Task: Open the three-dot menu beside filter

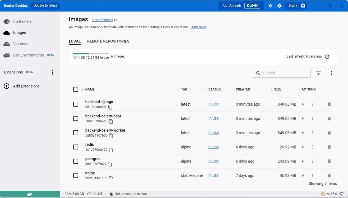Action: 331,73
